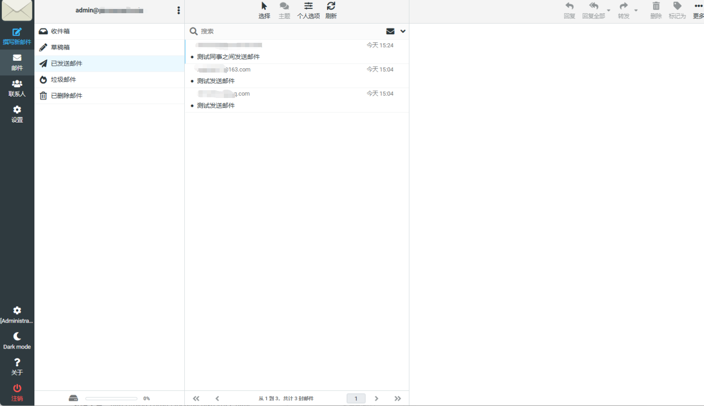This screenshot has height=406, width=704.
Task: Click the 从1到3，共计3封邮件 count text
Action: [x=286, y=398]
